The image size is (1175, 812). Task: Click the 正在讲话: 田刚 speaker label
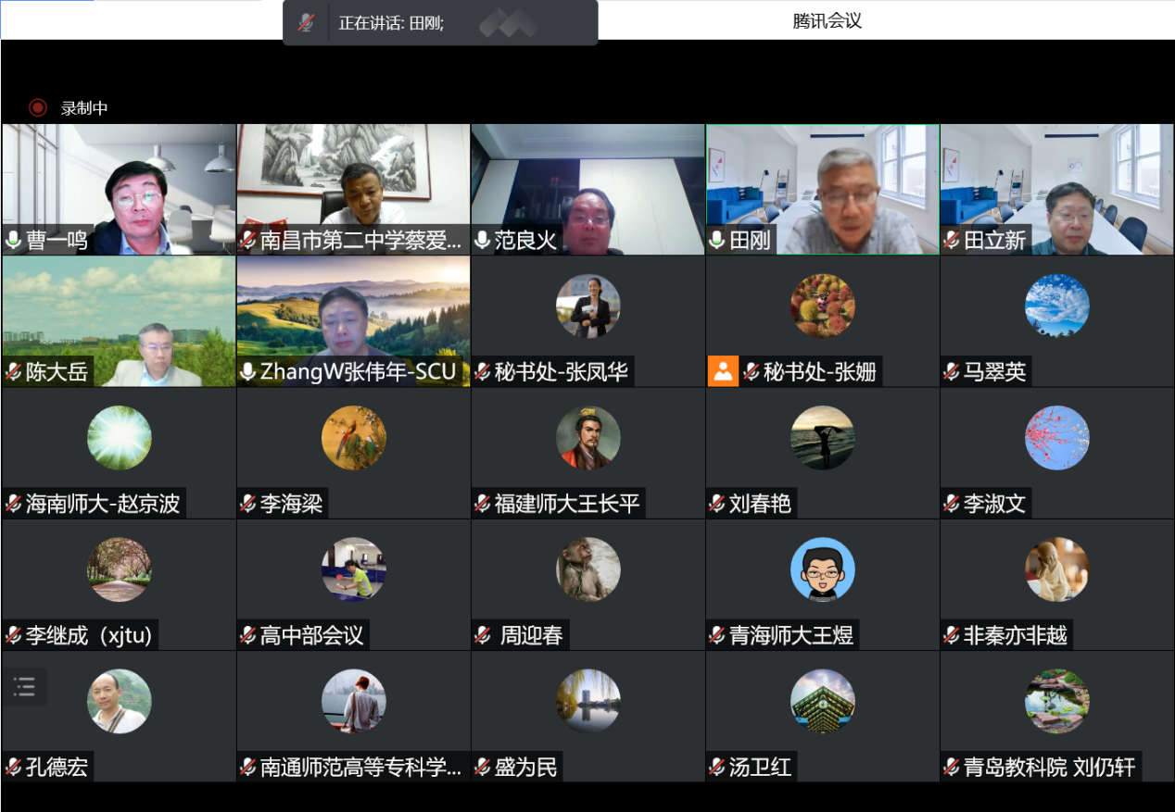391,23
